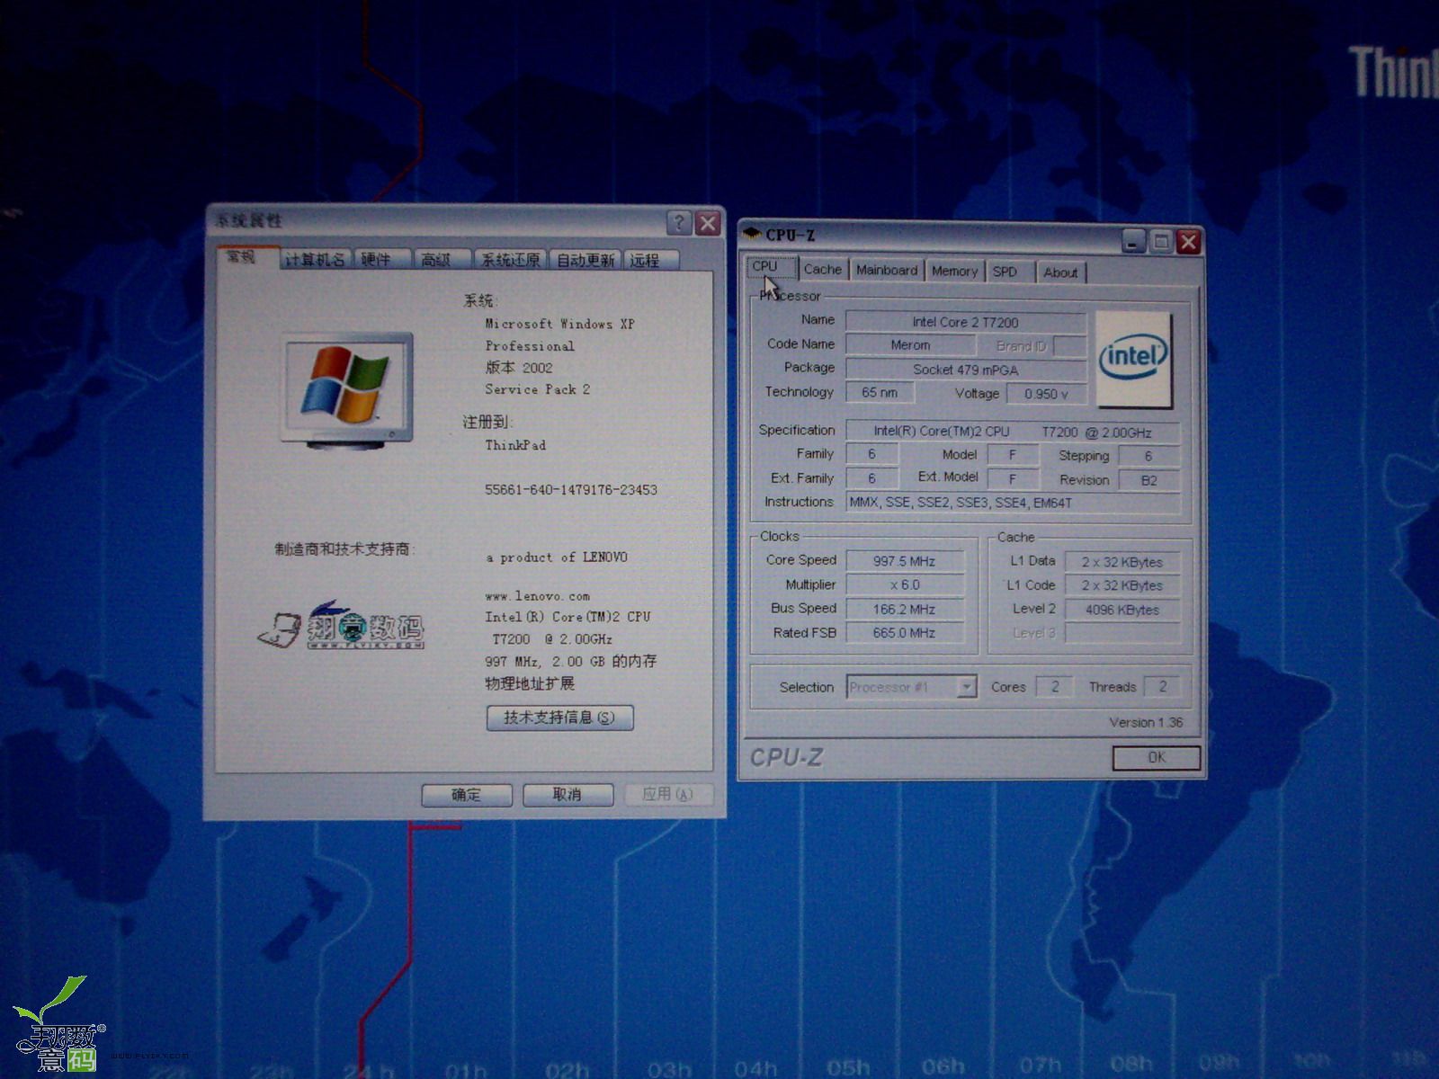Open the Mainboard tab in CPU-Z
This screenshot has height=1079, width=1439.
[x=887, y=271]
